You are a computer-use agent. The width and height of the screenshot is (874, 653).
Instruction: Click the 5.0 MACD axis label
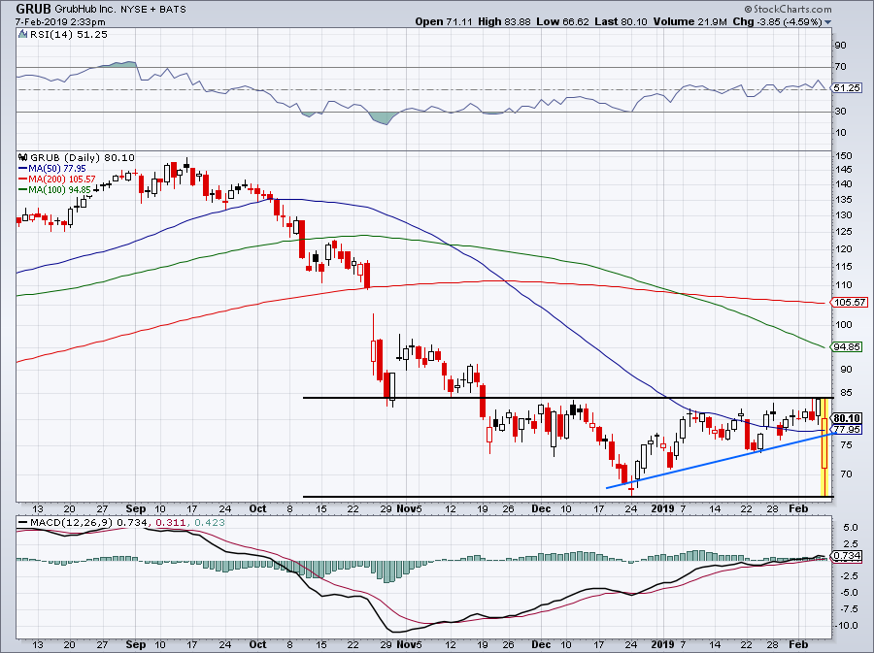[x=850, y=527]
